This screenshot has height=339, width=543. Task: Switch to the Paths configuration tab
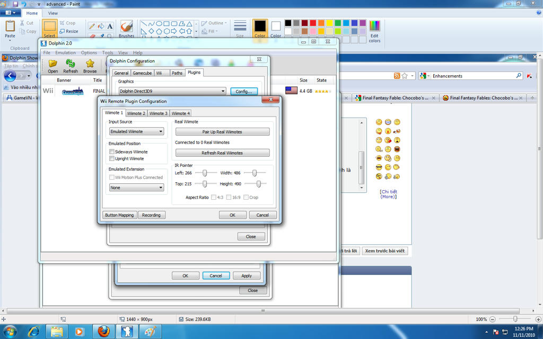tap(177, 73)
